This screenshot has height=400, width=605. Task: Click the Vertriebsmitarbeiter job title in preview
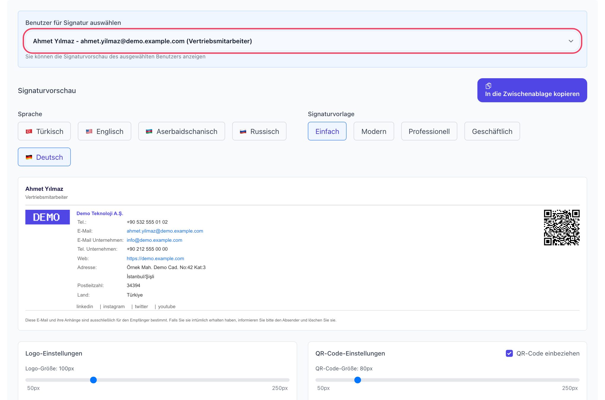[x=47, y=197]
